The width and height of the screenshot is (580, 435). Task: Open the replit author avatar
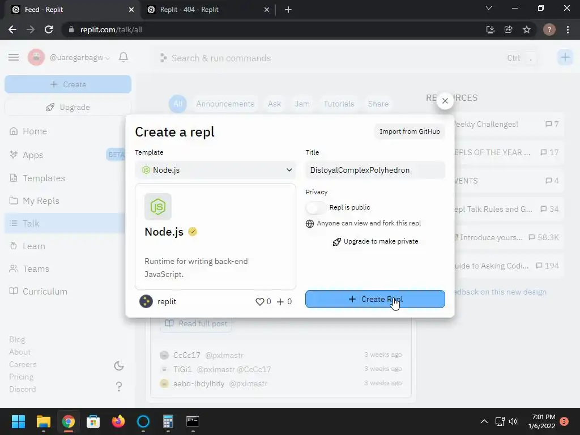point(146,301)
